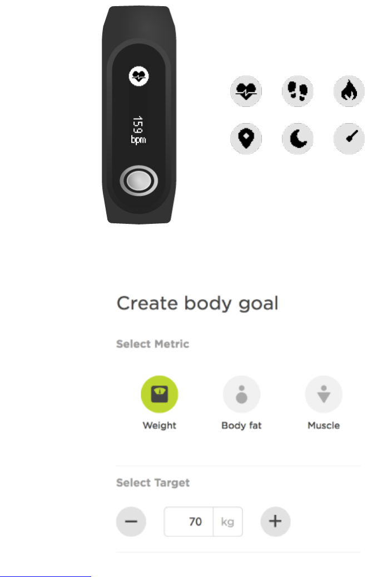Viewport: 372px width, 577px height.
Task: Choose the Muscle metric icon
Action: (x=324, y=394)
